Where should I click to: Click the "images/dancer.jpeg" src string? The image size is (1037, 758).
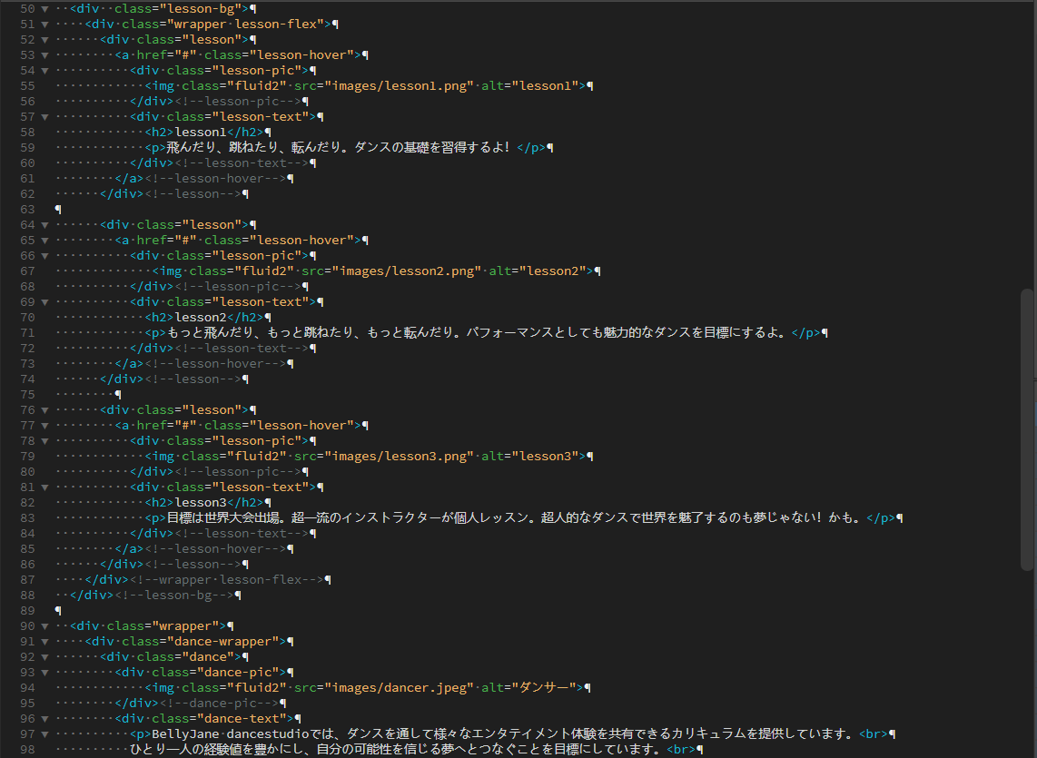tap(400, 687)
